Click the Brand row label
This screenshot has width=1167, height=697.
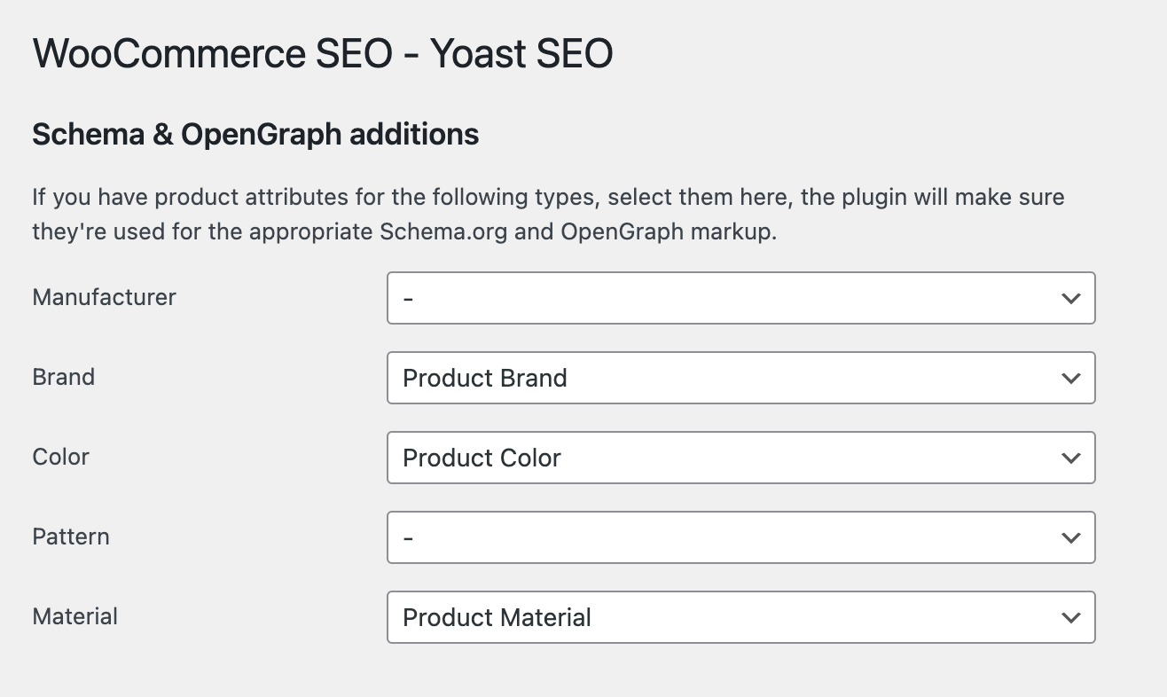63,377
